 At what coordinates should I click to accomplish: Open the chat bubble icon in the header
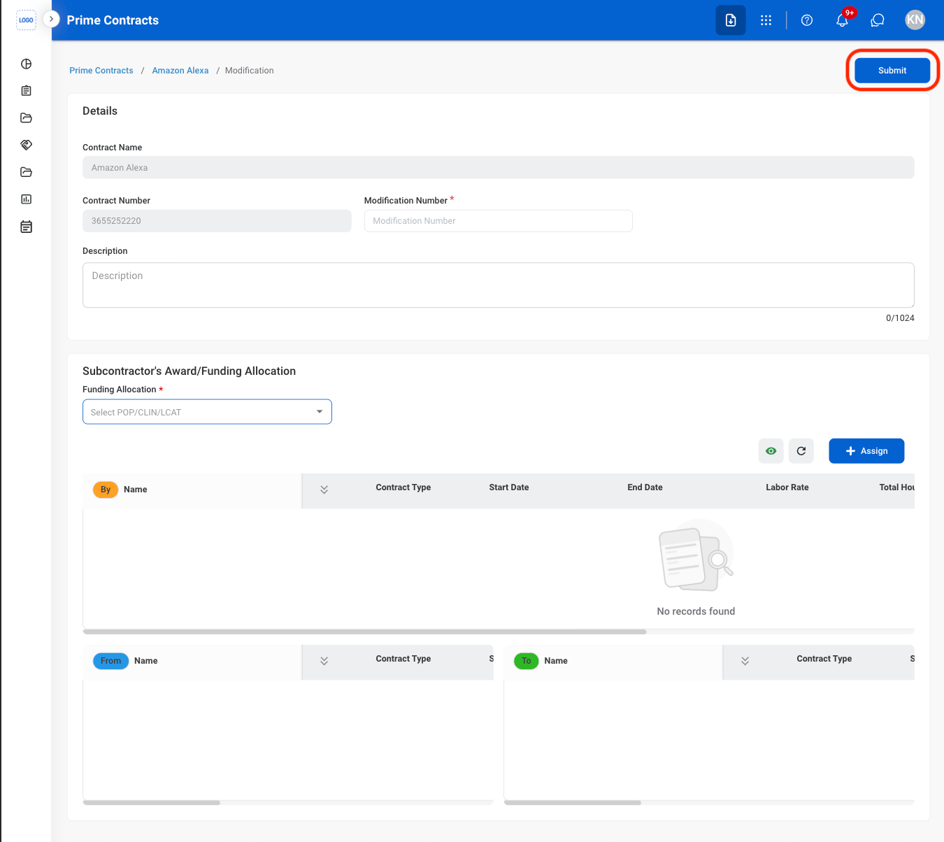[x=878, y=20]
